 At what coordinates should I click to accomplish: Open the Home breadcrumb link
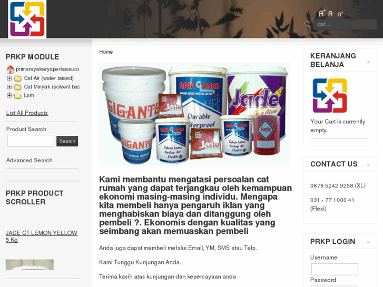tap(106, 52)
